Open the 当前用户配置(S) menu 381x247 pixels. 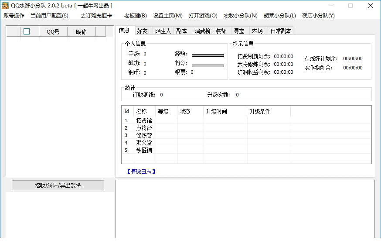pyautogui.click(x=49, y=16)
